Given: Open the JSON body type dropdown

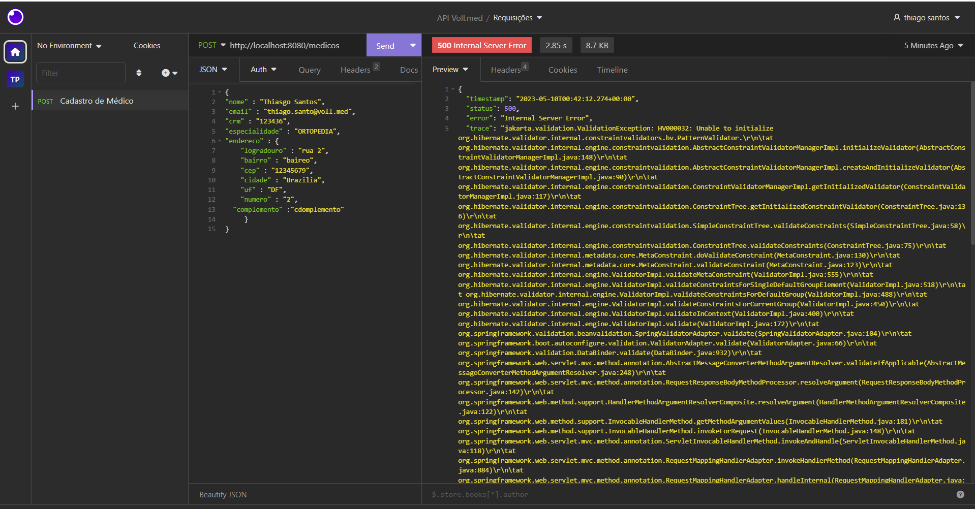Looking at the screenshot, I should pyautogui.click(x=213, y=70).
